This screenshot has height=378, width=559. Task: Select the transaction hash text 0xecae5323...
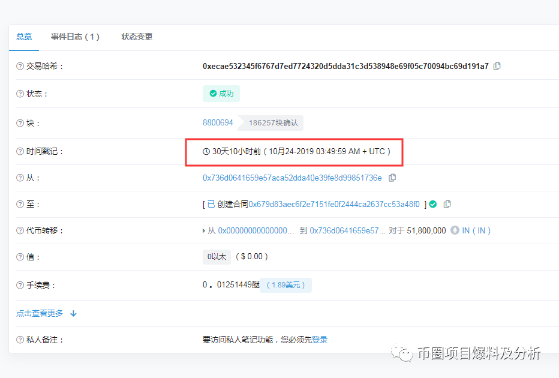tap(345, 66)
